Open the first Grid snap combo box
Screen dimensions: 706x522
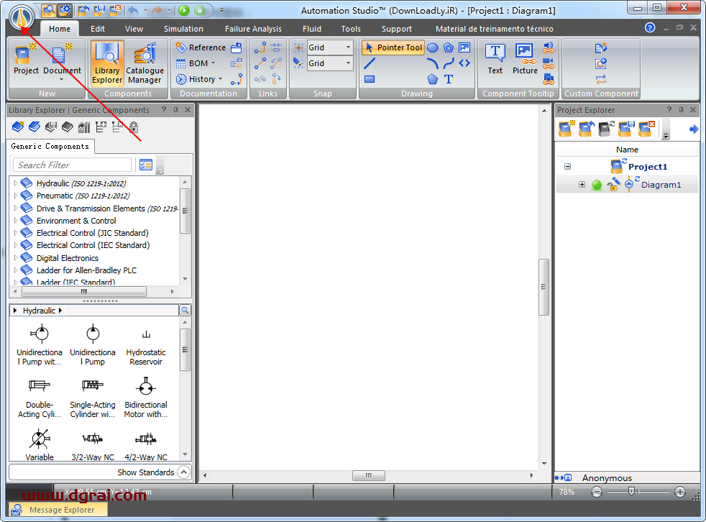click(x=329, y=47)
